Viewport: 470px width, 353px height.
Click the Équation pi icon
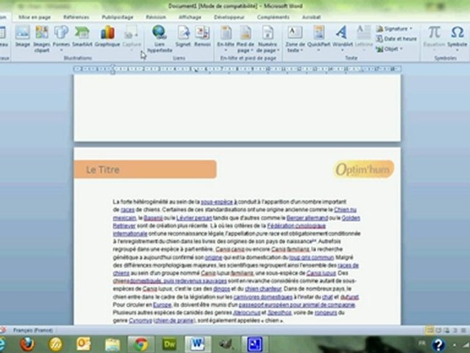434,32
